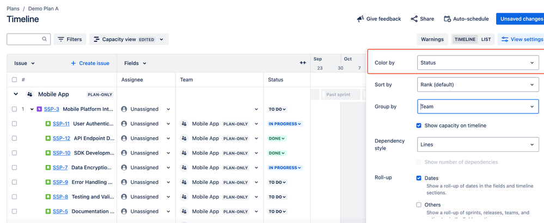
Task: Click the Unsaved changes button
Action: pos(520,18)
